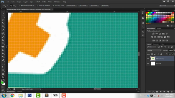Open the Layer menu
175x98 pixels.
[25, 2]
